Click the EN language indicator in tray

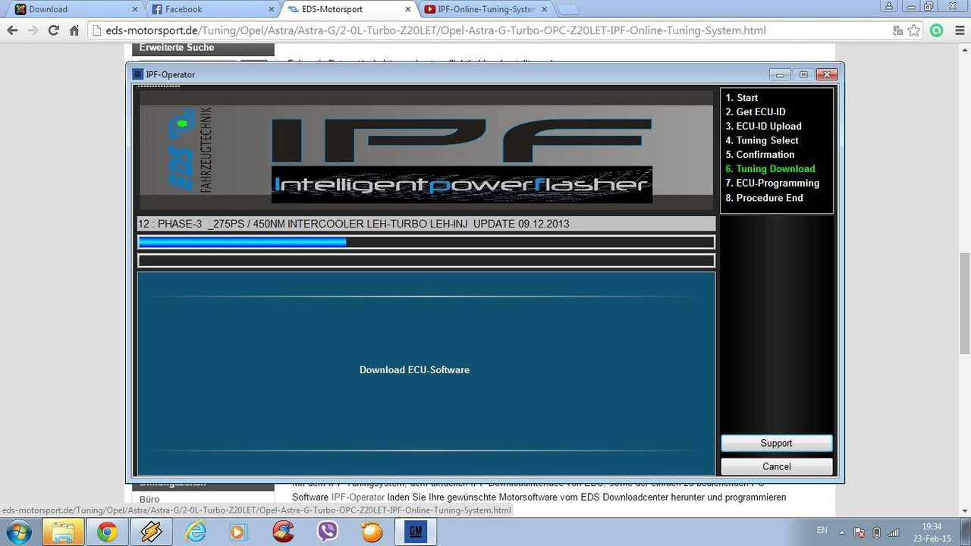pyautogui.click(x=822, y=531)
